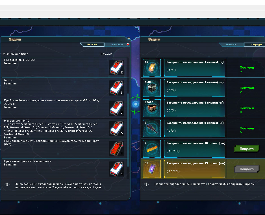Screen dimensions: 265x215
Task: Open the Миссии tab in left panel
Action: coord(92,44)
